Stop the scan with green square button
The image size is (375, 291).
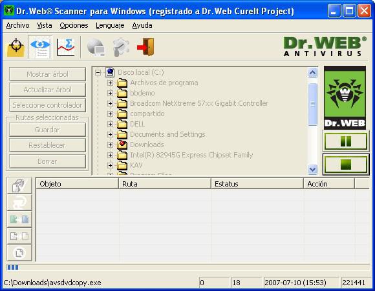(346, 165)
